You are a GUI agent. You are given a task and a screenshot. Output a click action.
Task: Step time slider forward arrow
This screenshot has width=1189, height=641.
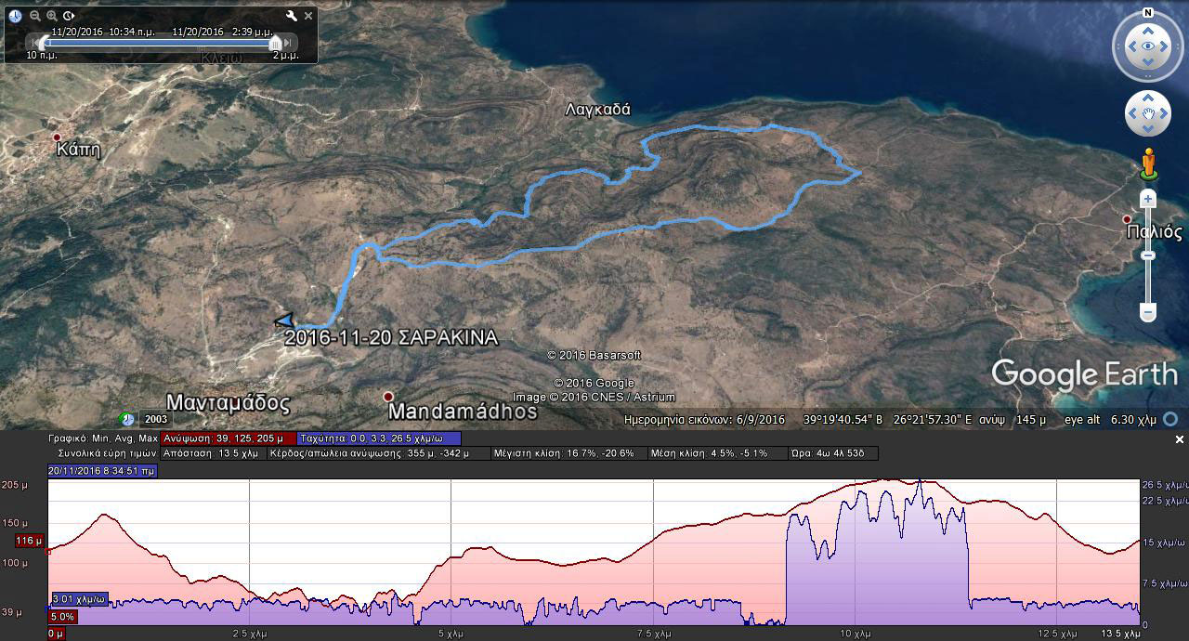(x=288, y=42)
